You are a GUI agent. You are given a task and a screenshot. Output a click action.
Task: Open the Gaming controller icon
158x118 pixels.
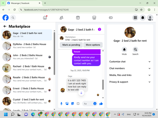(x=111, y=18)
